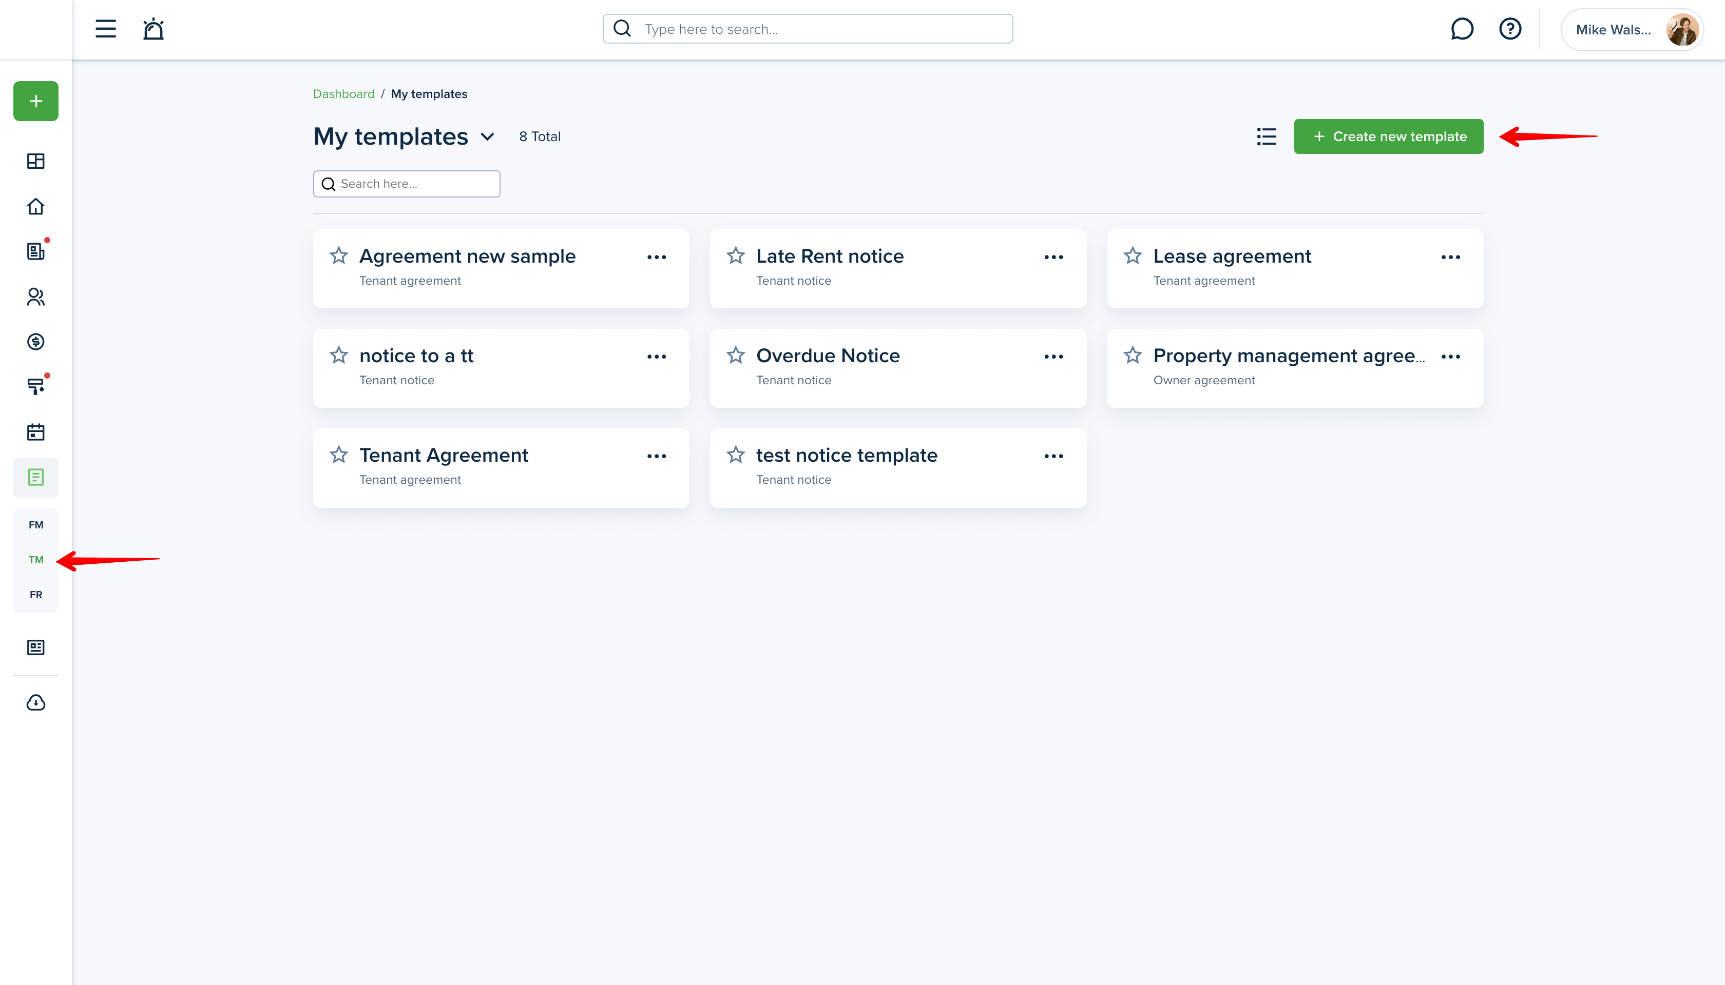Select FM submenu item

[36, 525]
